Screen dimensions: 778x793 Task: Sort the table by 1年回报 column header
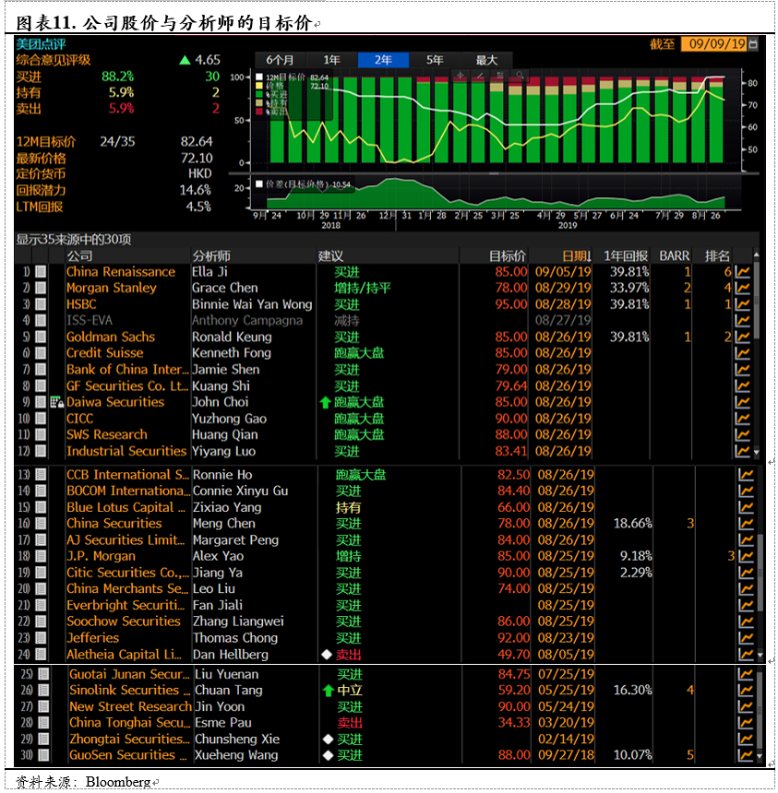(x=626, y=256)
